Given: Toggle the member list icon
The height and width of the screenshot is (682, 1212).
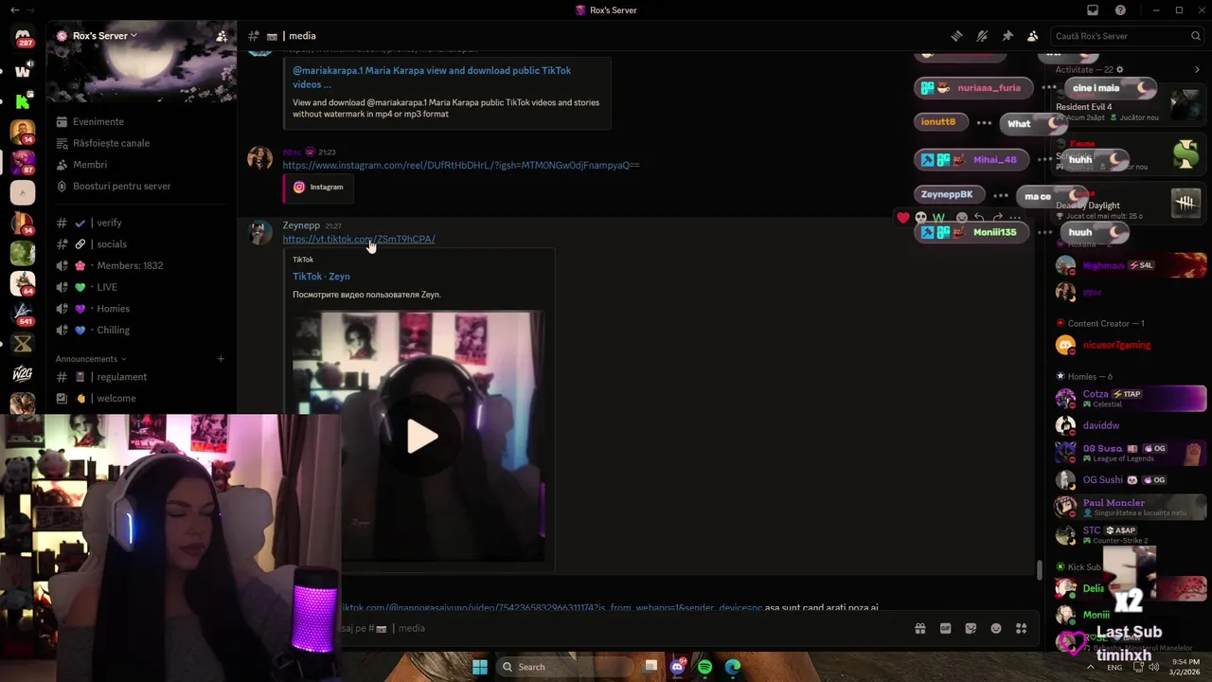Looking at the screenshot, I should point(1033,36).
